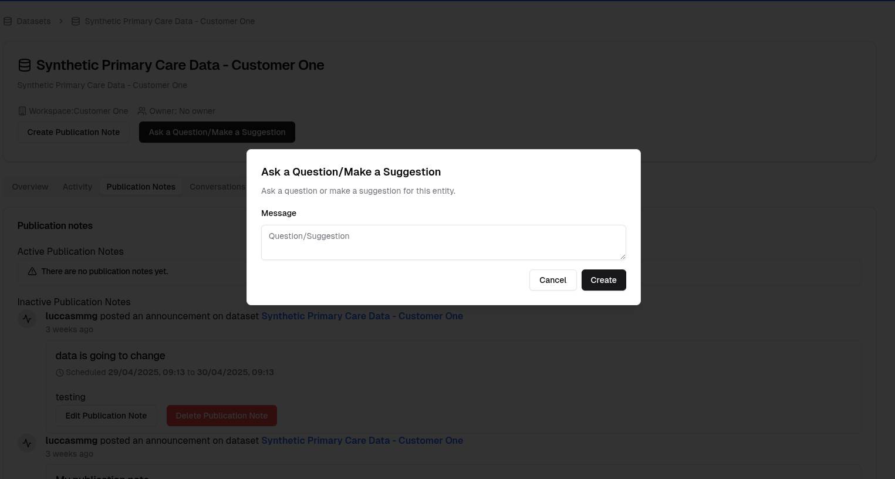
Task: Click the database icon beside page title
Action: pos(24,65)
